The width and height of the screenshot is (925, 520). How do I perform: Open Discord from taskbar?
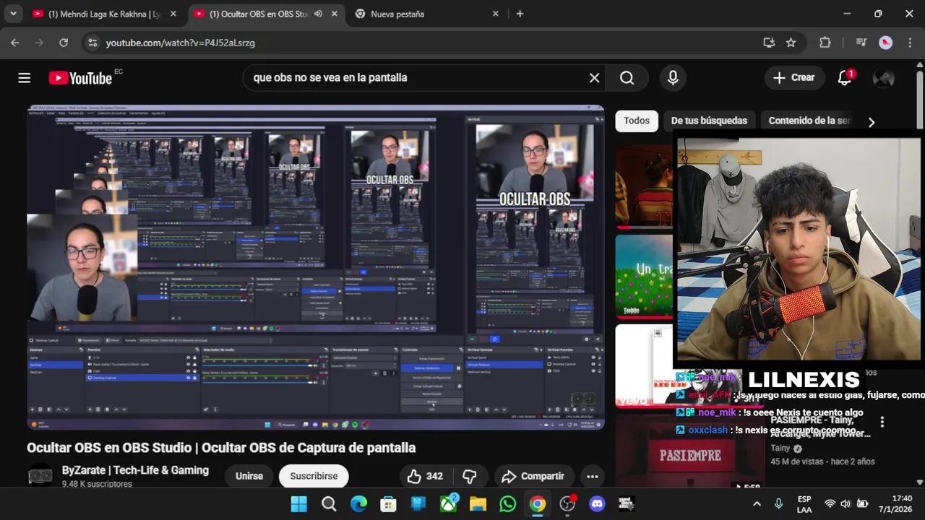597,503
